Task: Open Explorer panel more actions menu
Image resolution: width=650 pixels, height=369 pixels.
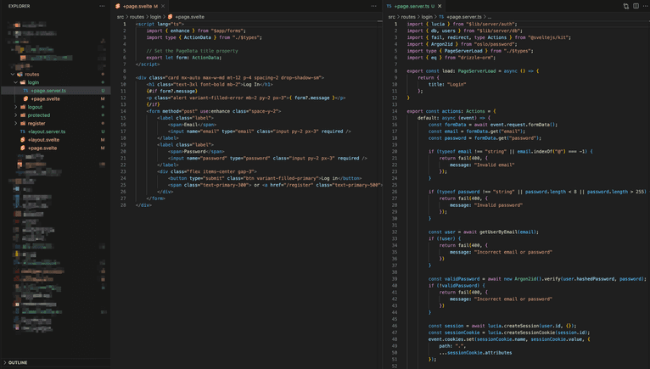Action: click(x=102, y=6)
